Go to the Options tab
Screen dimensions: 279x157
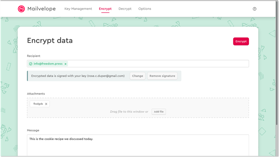point(145,9)
